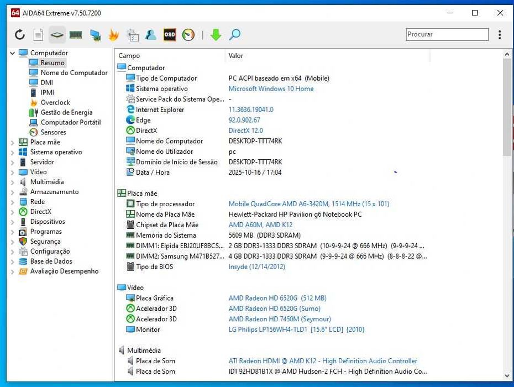514x387 pixels.
Task: Open the Insyde (12/14/2012) BIOS link
Action: pyautogui.click(x=256, y=266)
